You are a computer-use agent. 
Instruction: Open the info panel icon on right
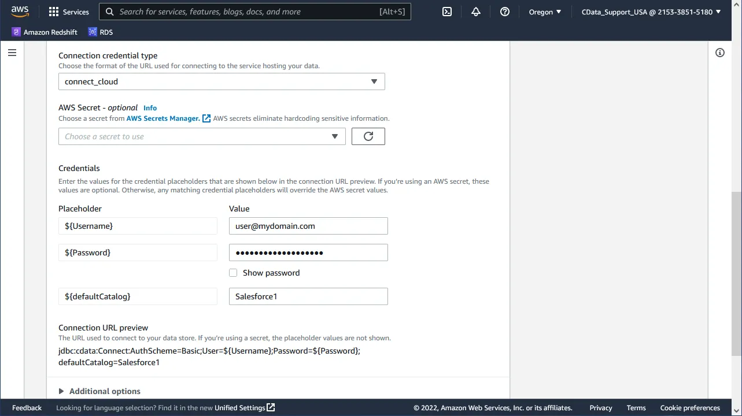720,53
